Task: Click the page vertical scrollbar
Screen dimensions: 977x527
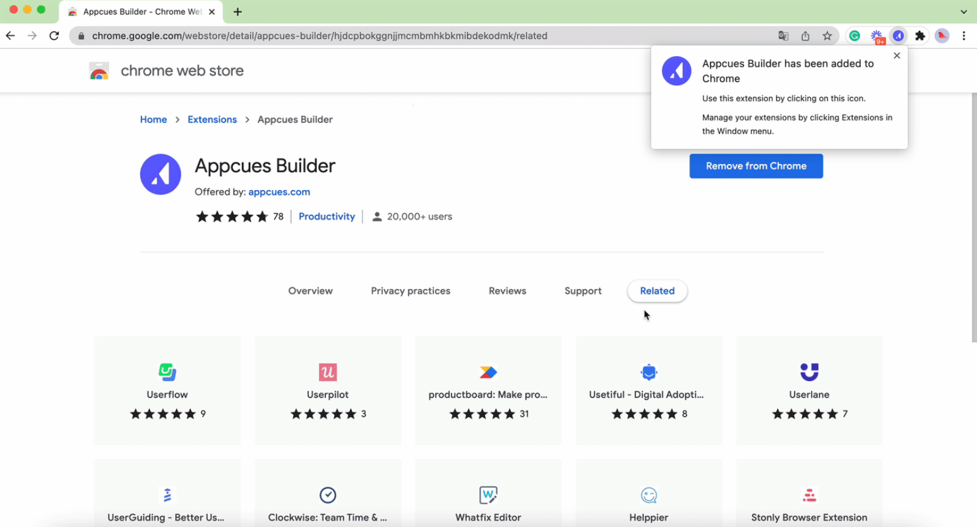Action: tap(973, 218)
